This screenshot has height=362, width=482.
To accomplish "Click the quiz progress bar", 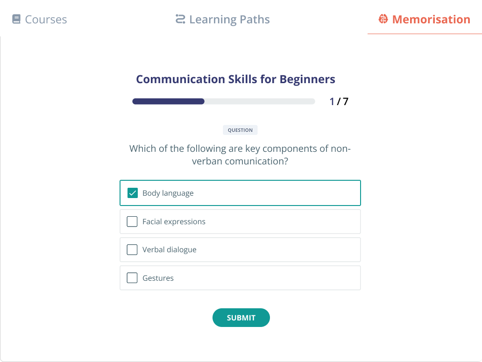I will coord(223,101).
